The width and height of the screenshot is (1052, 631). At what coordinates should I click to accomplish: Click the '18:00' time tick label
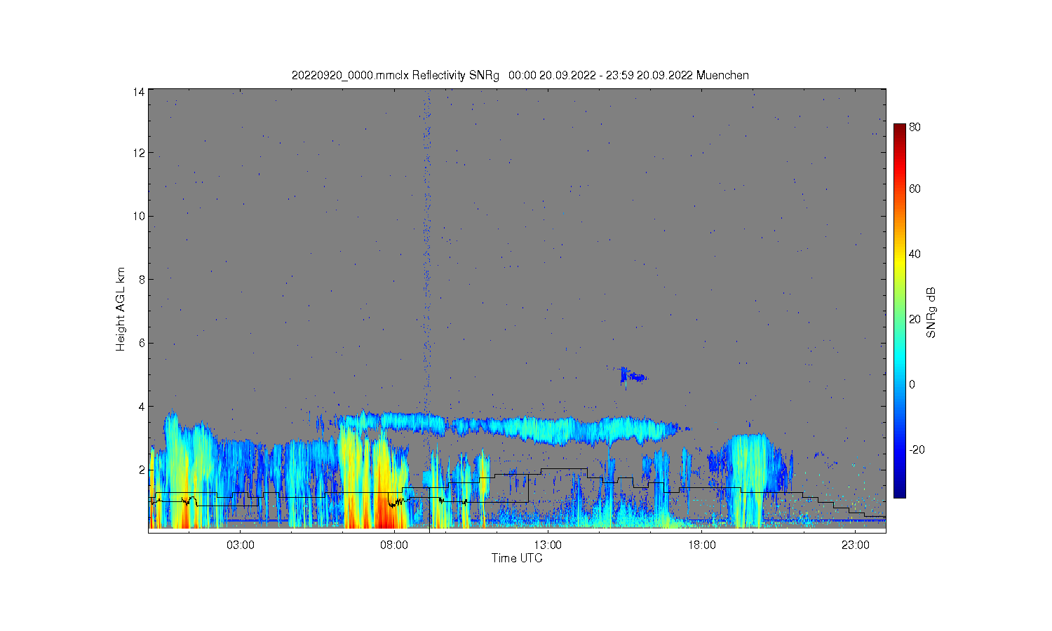coord(701,545)
